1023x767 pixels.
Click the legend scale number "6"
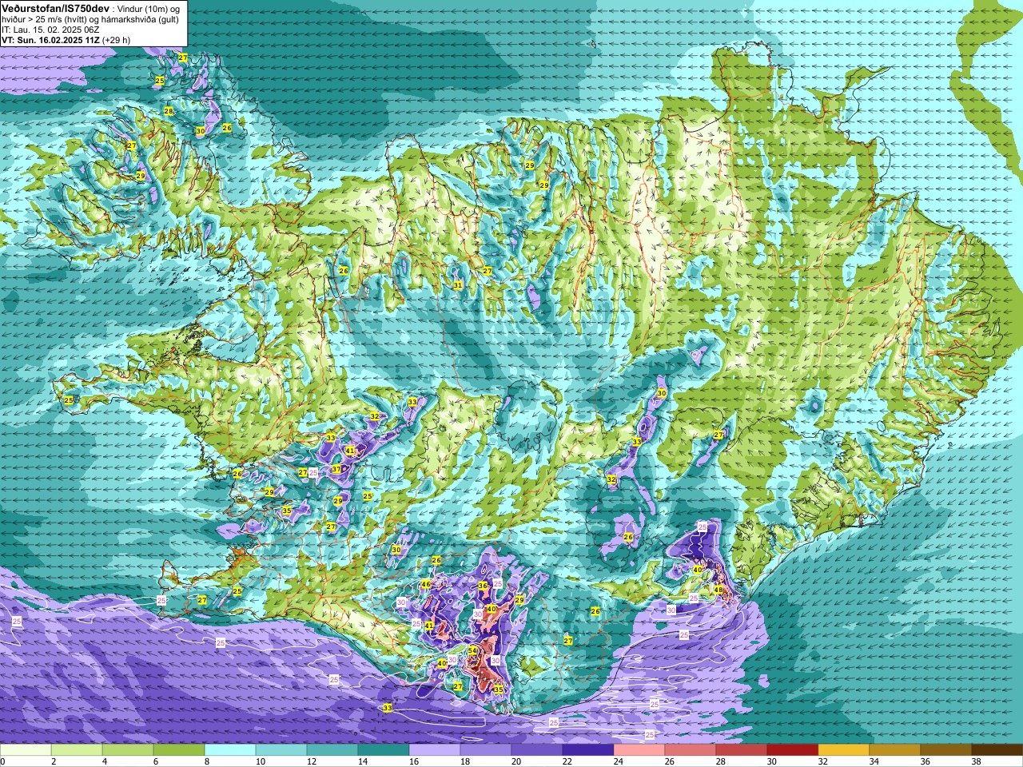click(155, 761)
